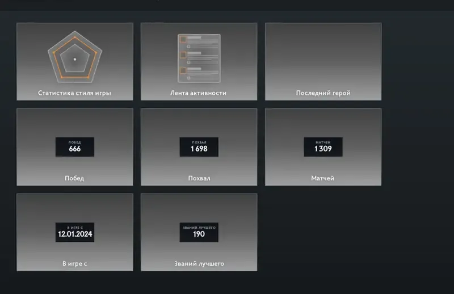Pick the В игре с card
The width and height of the screenshot is (454, 294).
[75, 232]
